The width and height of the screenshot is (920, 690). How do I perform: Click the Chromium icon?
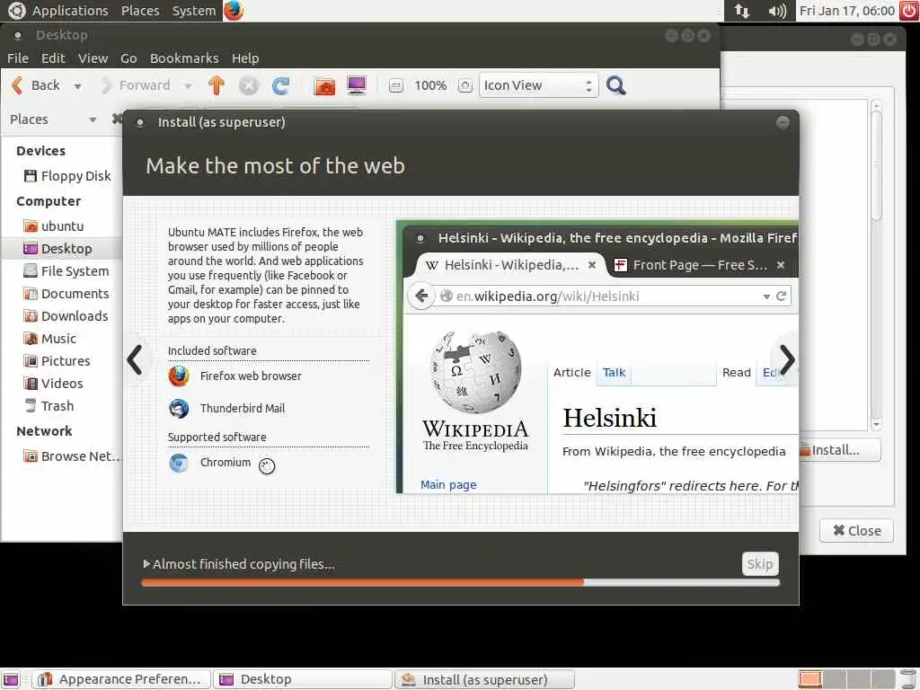pos(179,463)
